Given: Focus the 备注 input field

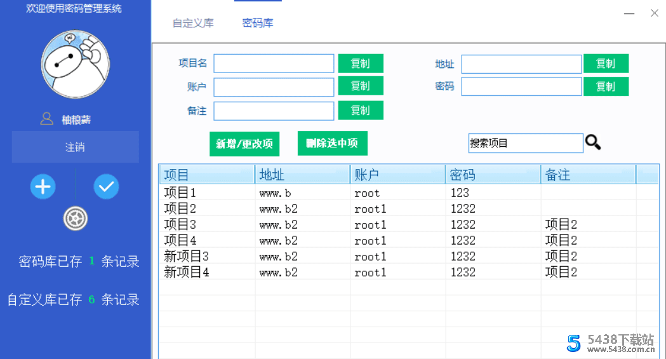Looking at the screenshot, I should pyautogui.click(x=274, y=111).
